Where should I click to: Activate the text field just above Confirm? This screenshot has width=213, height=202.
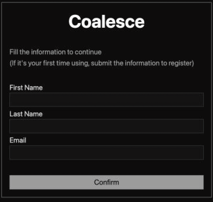pyautogui.click(x=106, y=152)
